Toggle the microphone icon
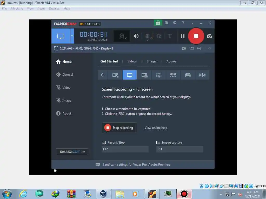The image size is (266, 199). pos(148,36)
